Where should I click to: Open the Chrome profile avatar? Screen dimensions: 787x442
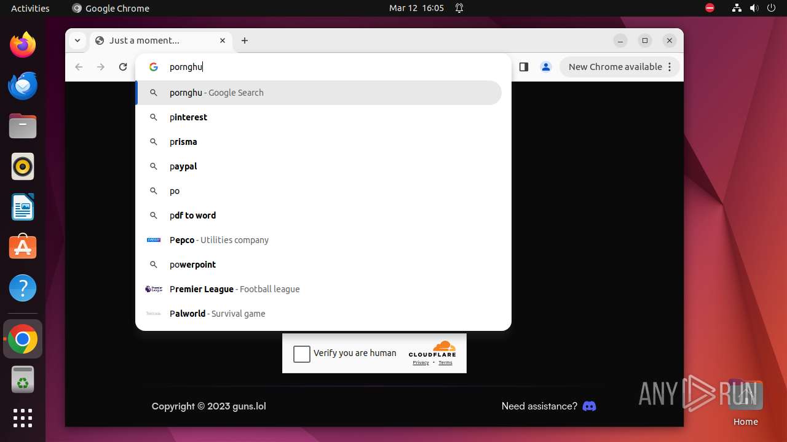click(546, 67)
